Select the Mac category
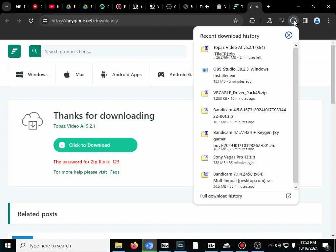This screenshot has height=252, width=336. [74, 74]
